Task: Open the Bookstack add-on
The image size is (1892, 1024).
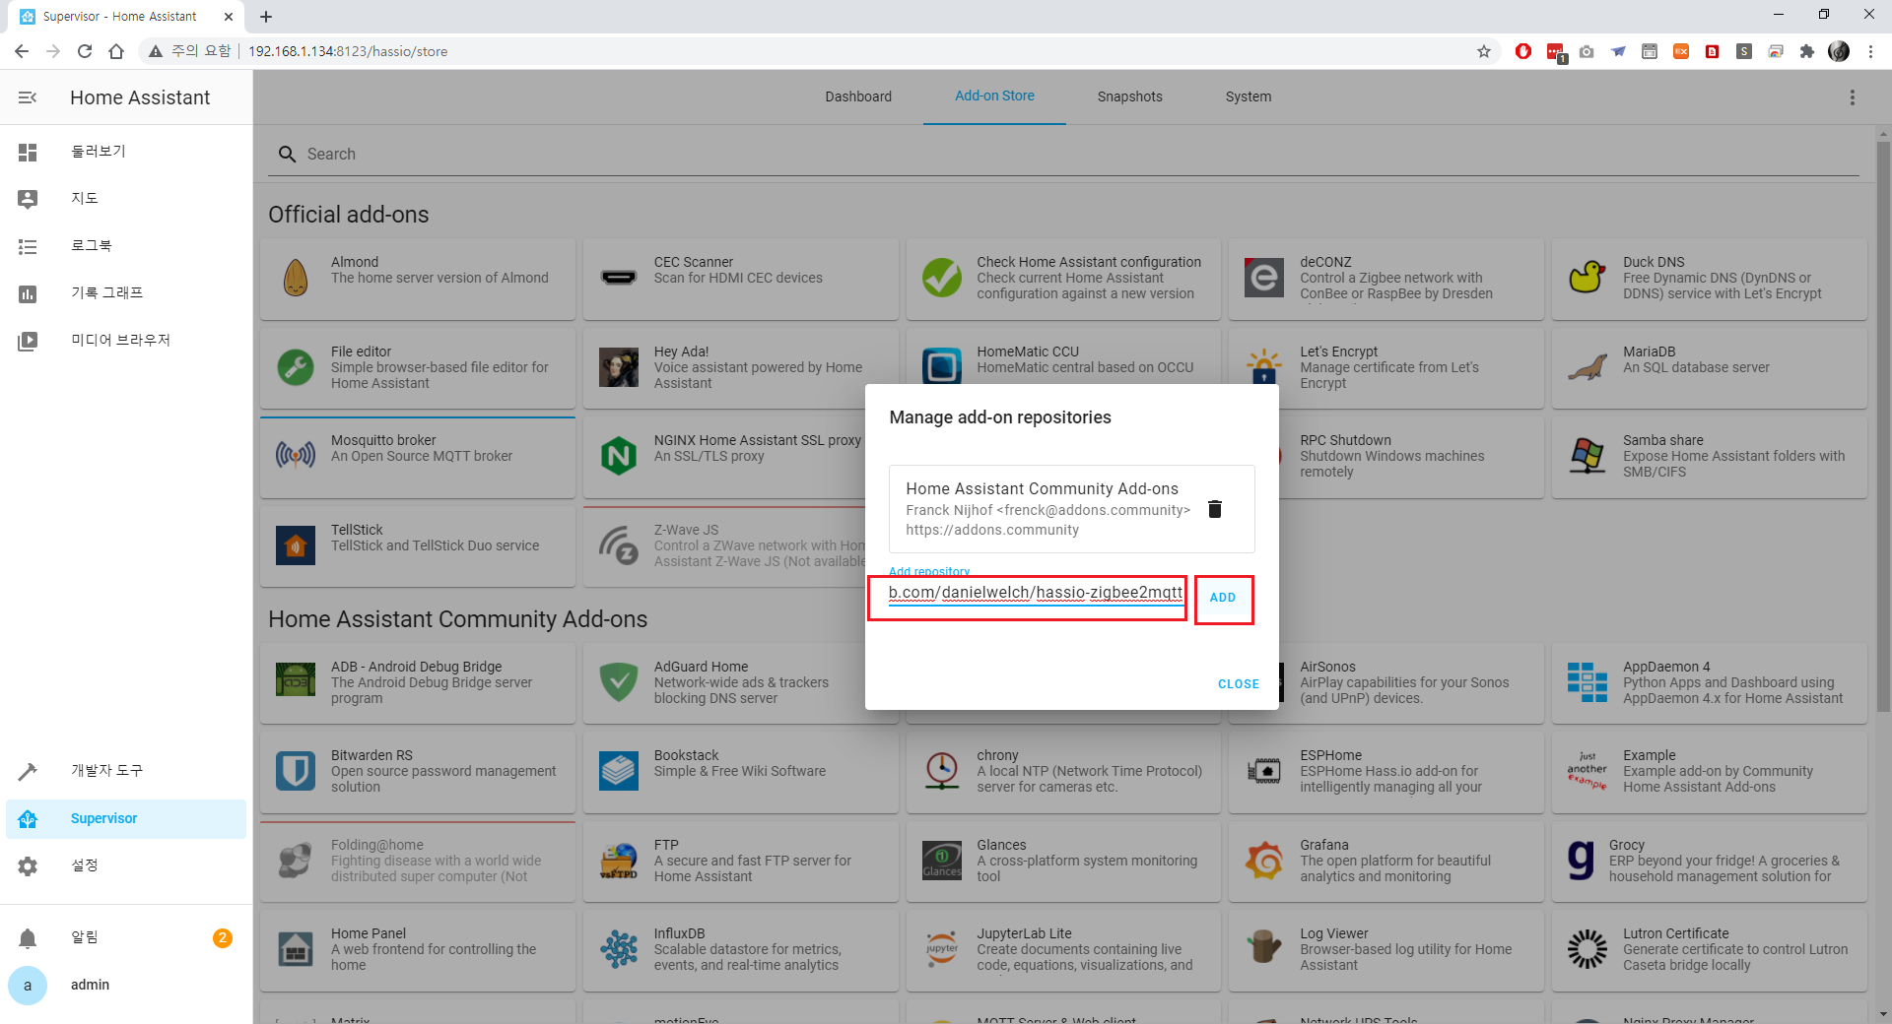Action: [x=740, y=772]
